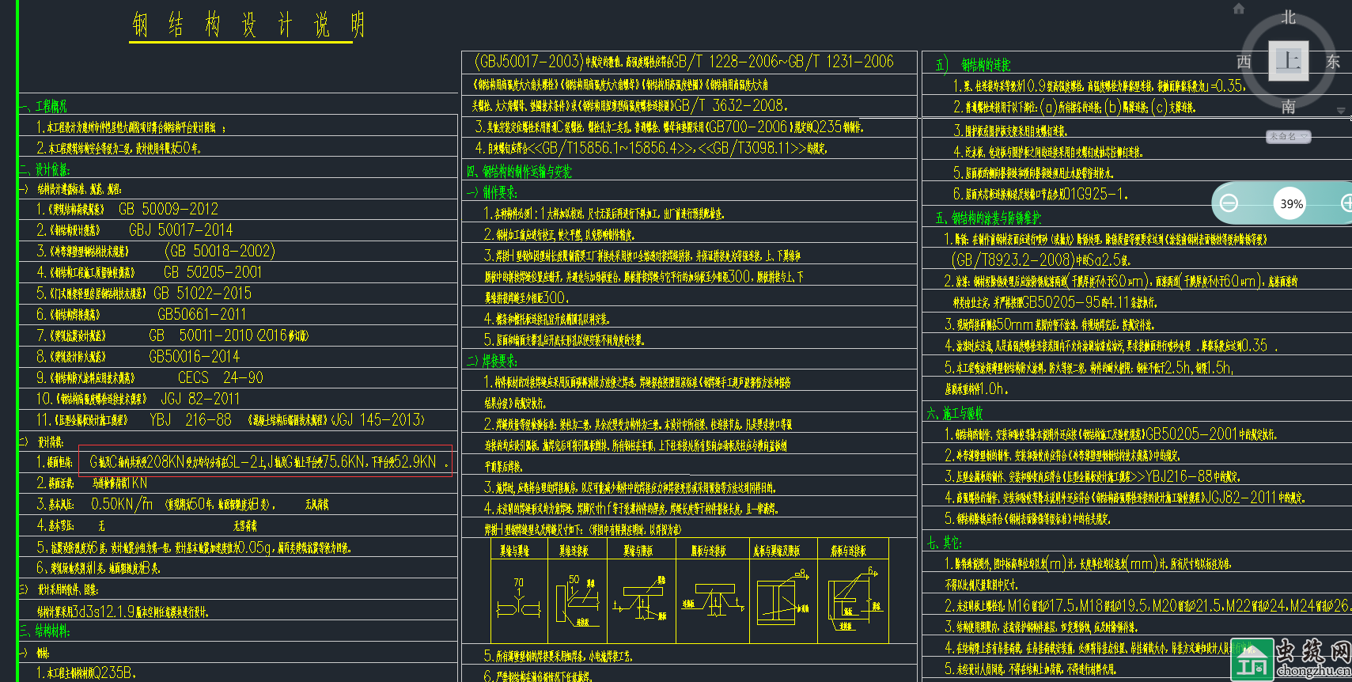
Task: Select south 南 direction on ViewCube compass
Action: 1289,106
